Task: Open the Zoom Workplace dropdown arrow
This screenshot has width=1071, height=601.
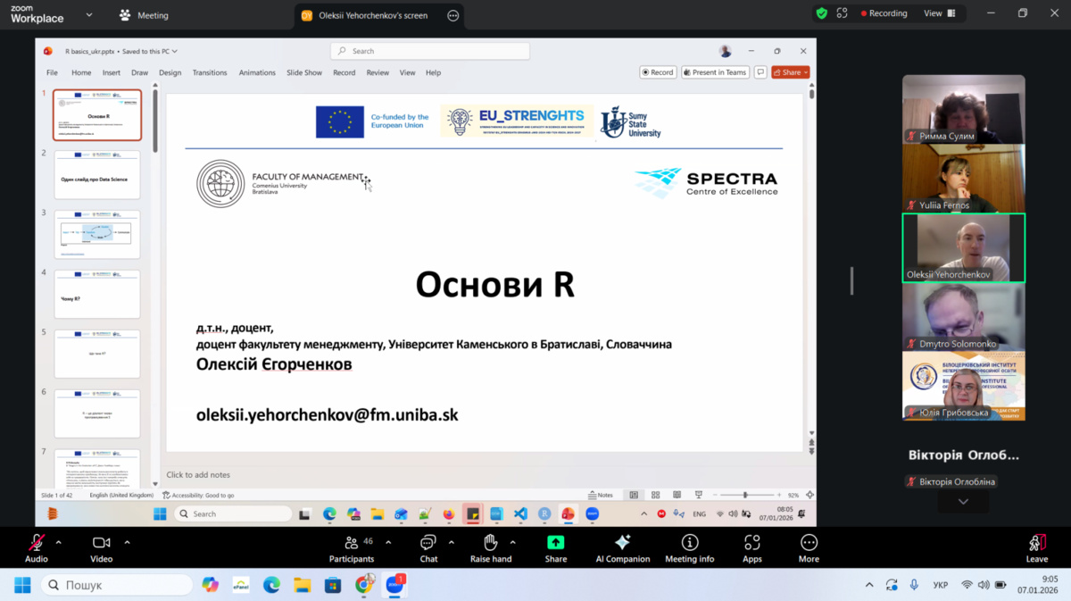Action: pyautogui.click(x=89, y=15)
